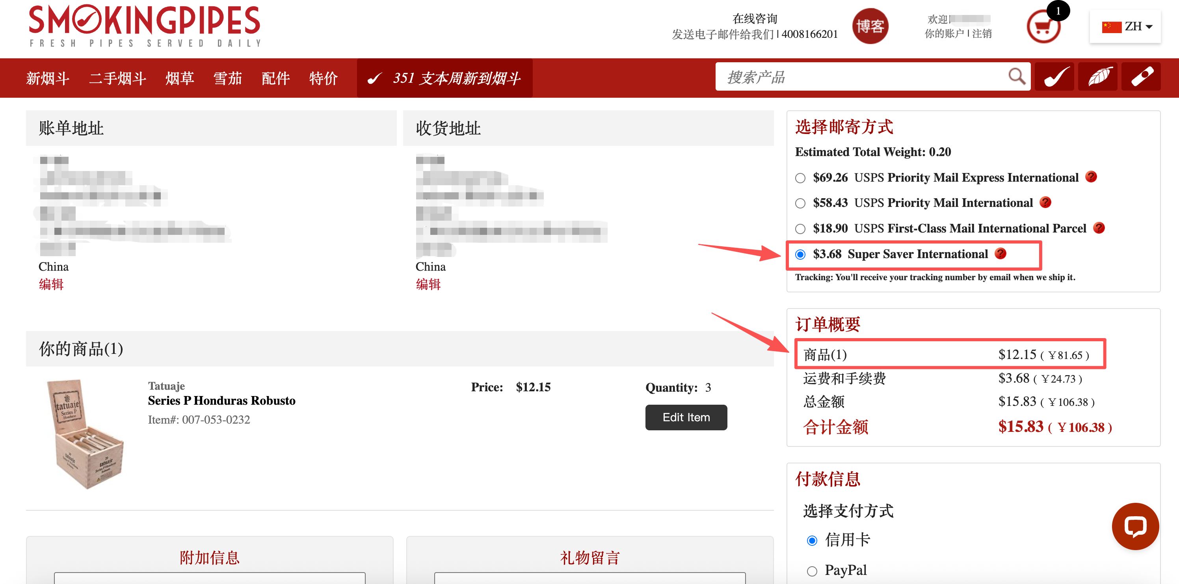Click the pipe icon button beside search
Image resolution: width=1179 pixels, height=584 pixels.
pos(1054,76)
